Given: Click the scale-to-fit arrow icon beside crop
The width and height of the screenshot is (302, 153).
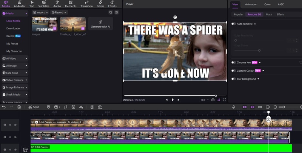Looking at the screenshot, I should click(x=73, y=107).
